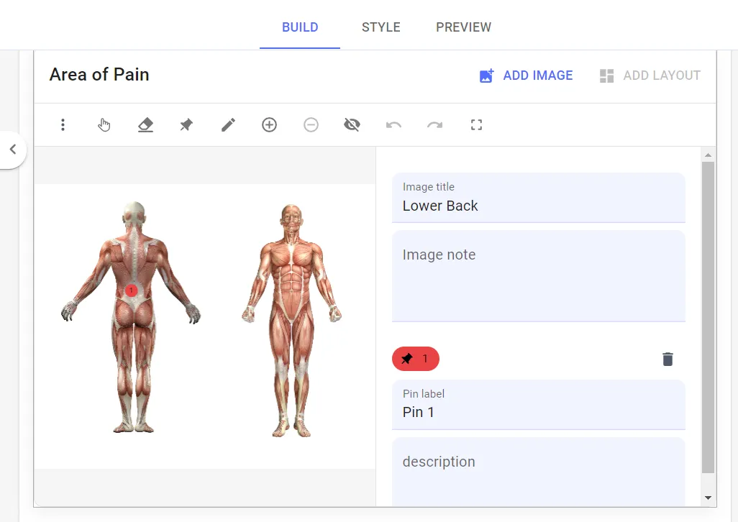Toggle fullscreen view icon

(476, 124)
